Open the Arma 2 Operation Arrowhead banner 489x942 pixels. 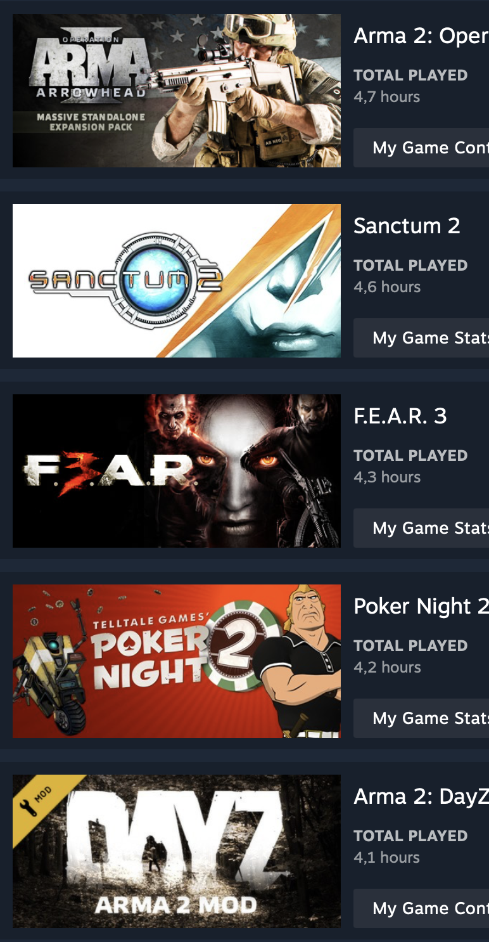pos(177,91)
